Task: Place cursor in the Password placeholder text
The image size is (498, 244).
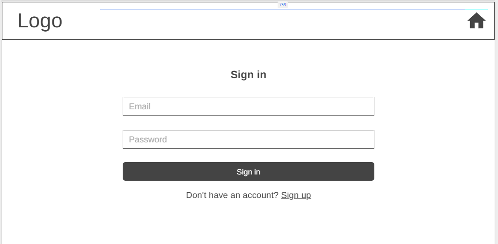Action: [x=148, y=139]
